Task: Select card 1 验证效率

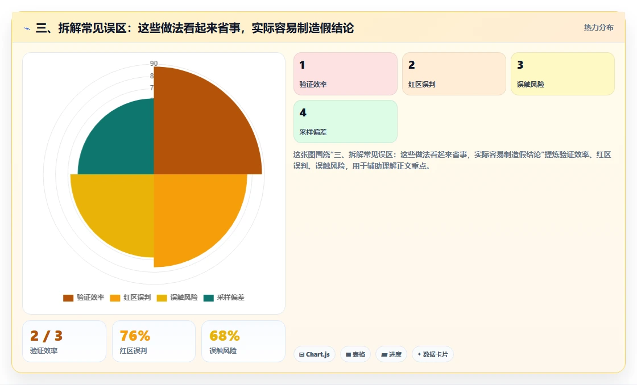Action: click(x=345, y=74)
